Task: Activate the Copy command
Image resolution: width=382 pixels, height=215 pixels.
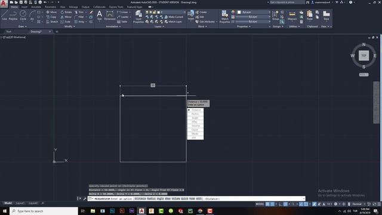Action: click(x=51, y=17)
